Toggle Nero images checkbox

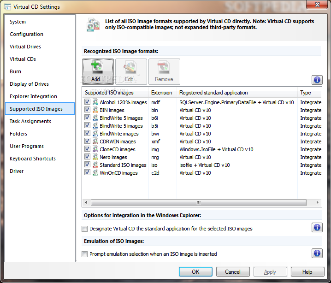[x=87, y=157]
